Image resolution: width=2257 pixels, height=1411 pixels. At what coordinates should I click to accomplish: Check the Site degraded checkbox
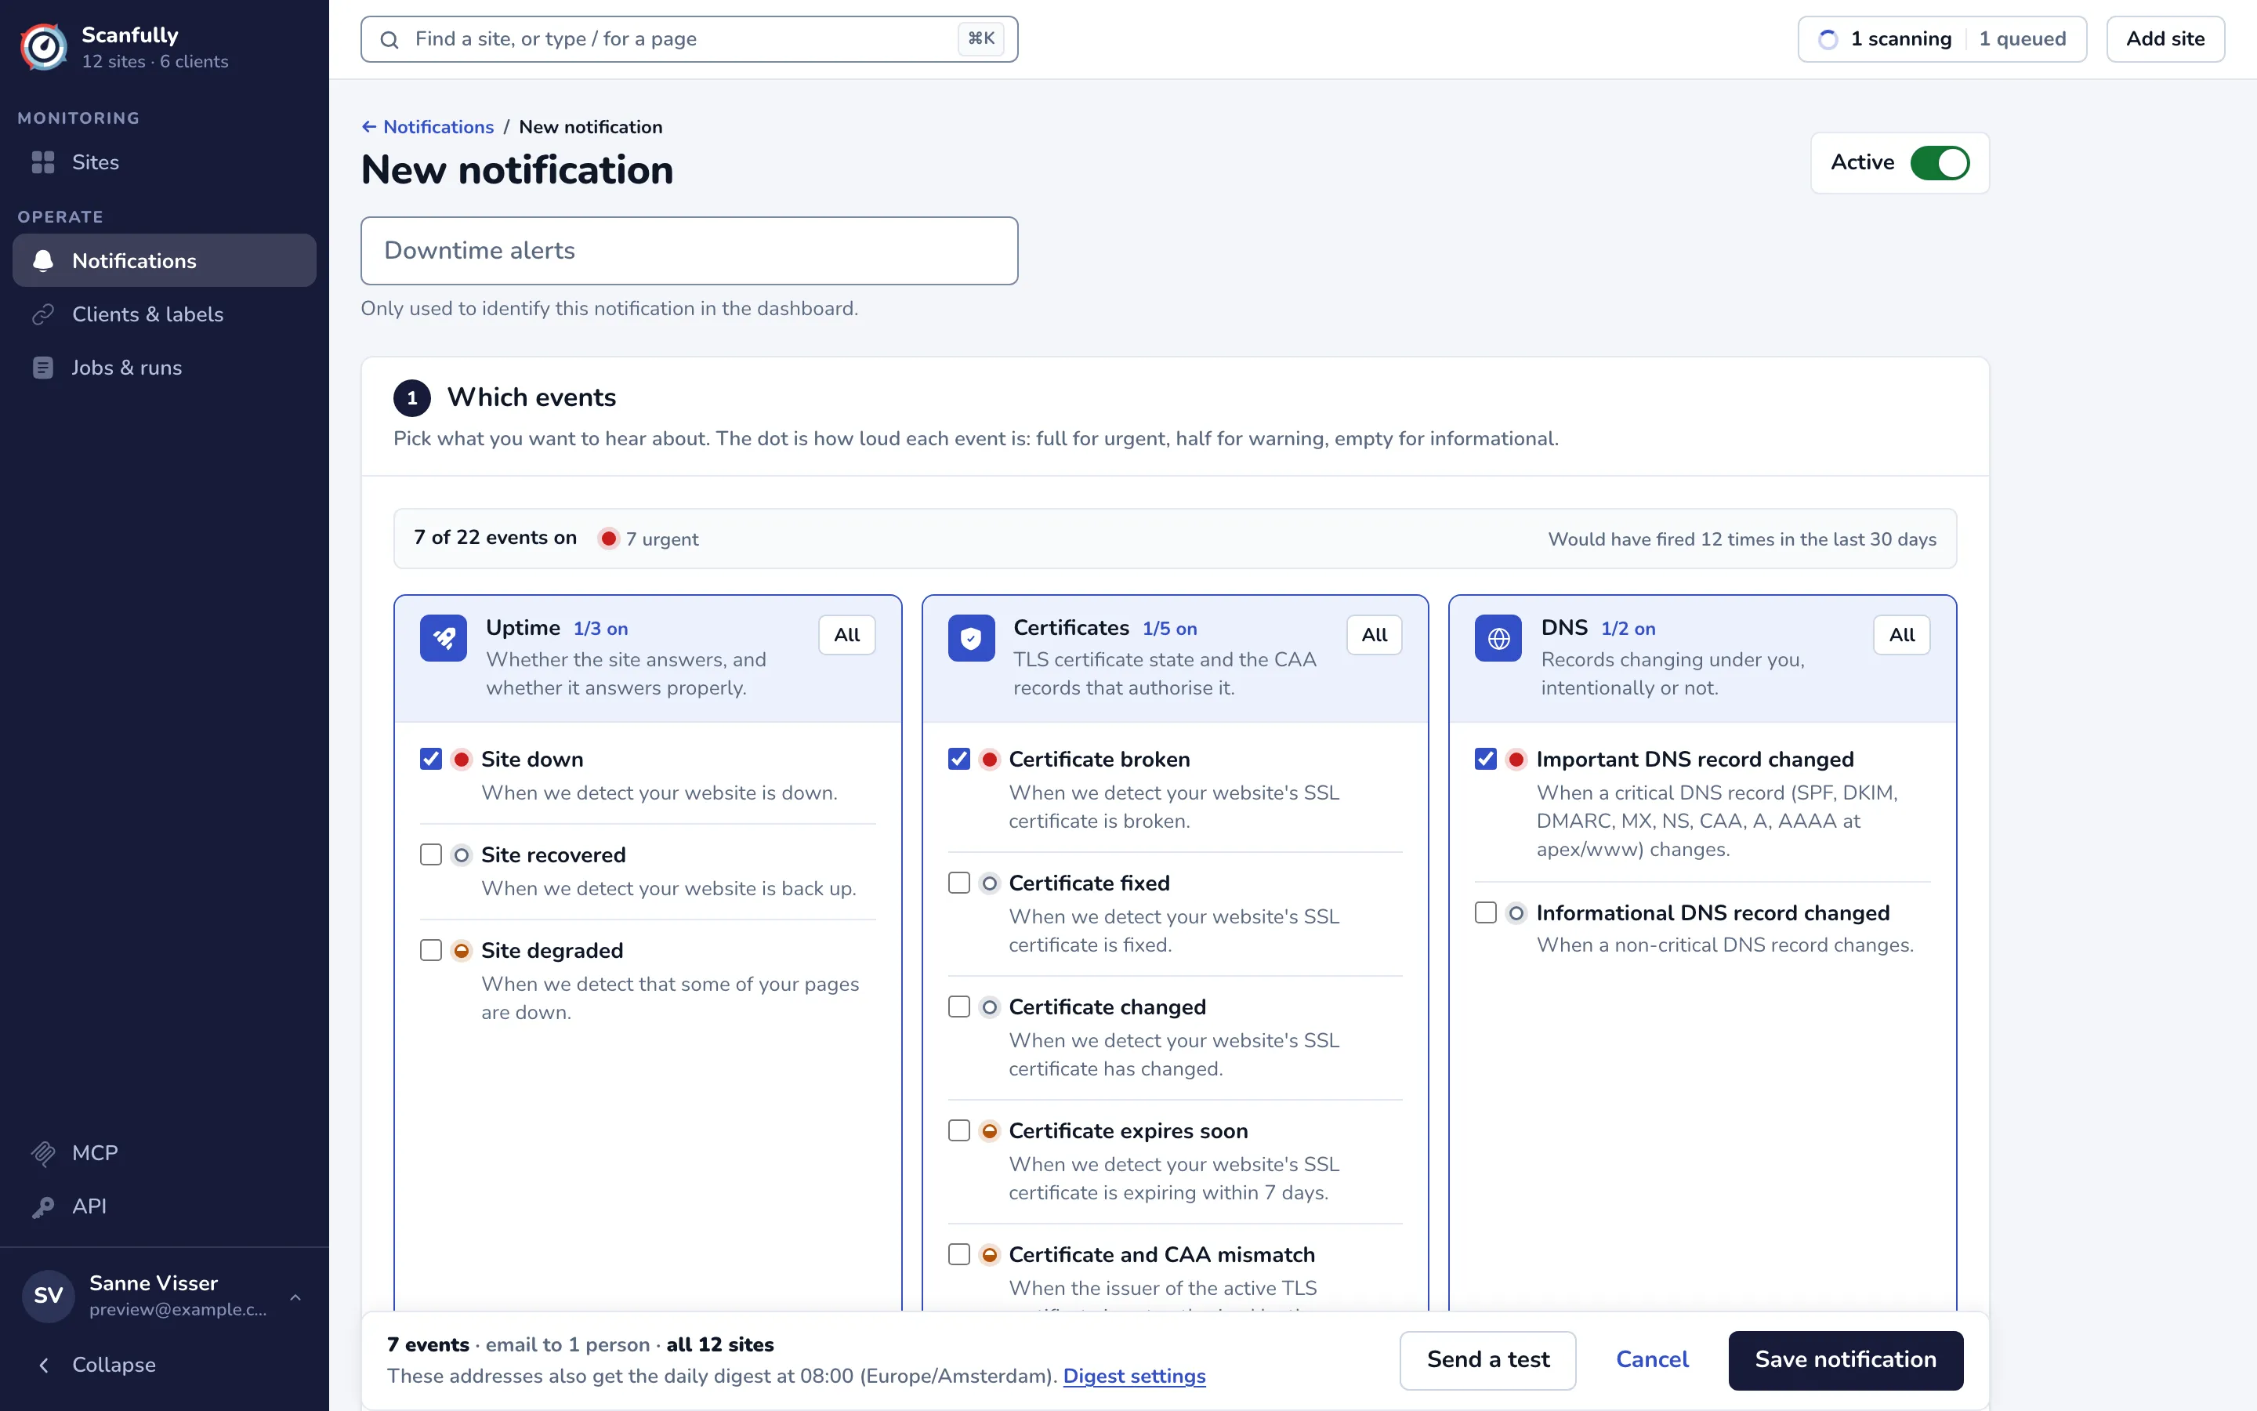tap(431, 950)
